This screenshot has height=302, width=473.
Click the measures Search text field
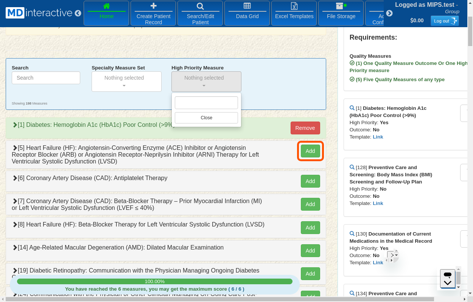[x=46, y=78]
